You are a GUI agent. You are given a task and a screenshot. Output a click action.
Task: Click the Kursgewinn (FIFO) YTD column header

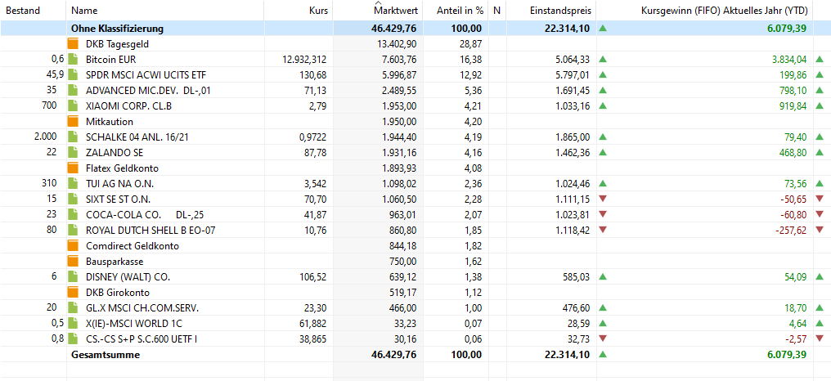click(724, 10)
